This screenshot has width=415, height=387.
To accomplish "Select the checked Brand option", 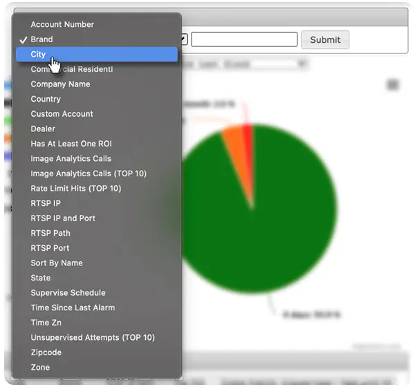I will pos(97,39).
